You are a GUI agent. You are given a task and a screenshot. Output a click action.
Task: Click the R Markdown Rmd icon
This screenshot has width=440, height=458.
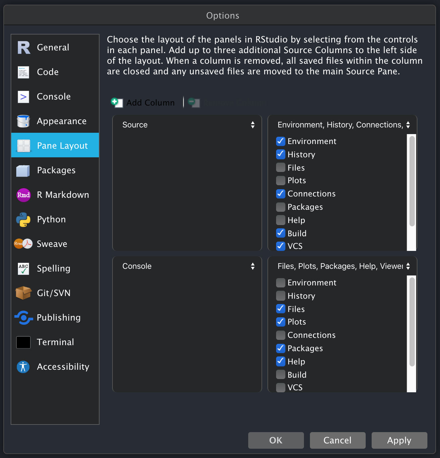click(23, 195)
